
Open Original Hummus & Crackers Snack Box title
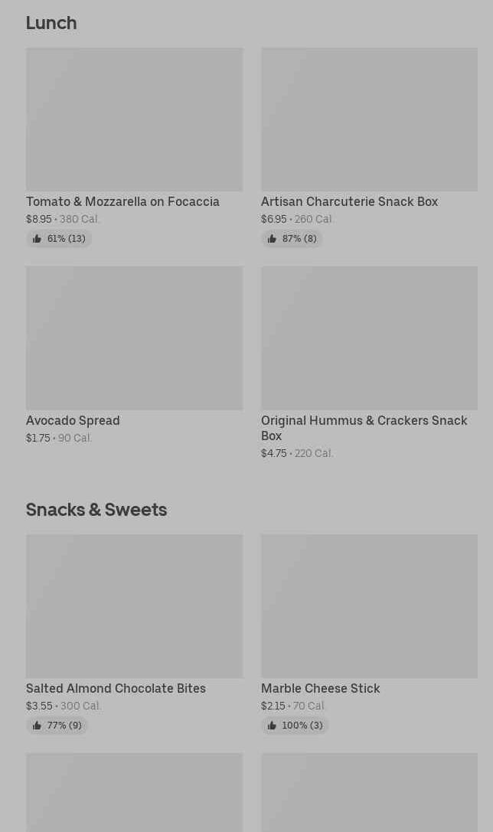tap(364, 428)
